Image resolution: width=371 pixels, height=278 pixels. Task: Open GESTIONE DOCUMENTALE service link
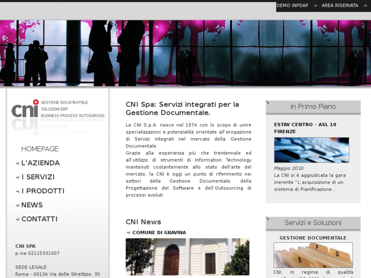(313, 238)
